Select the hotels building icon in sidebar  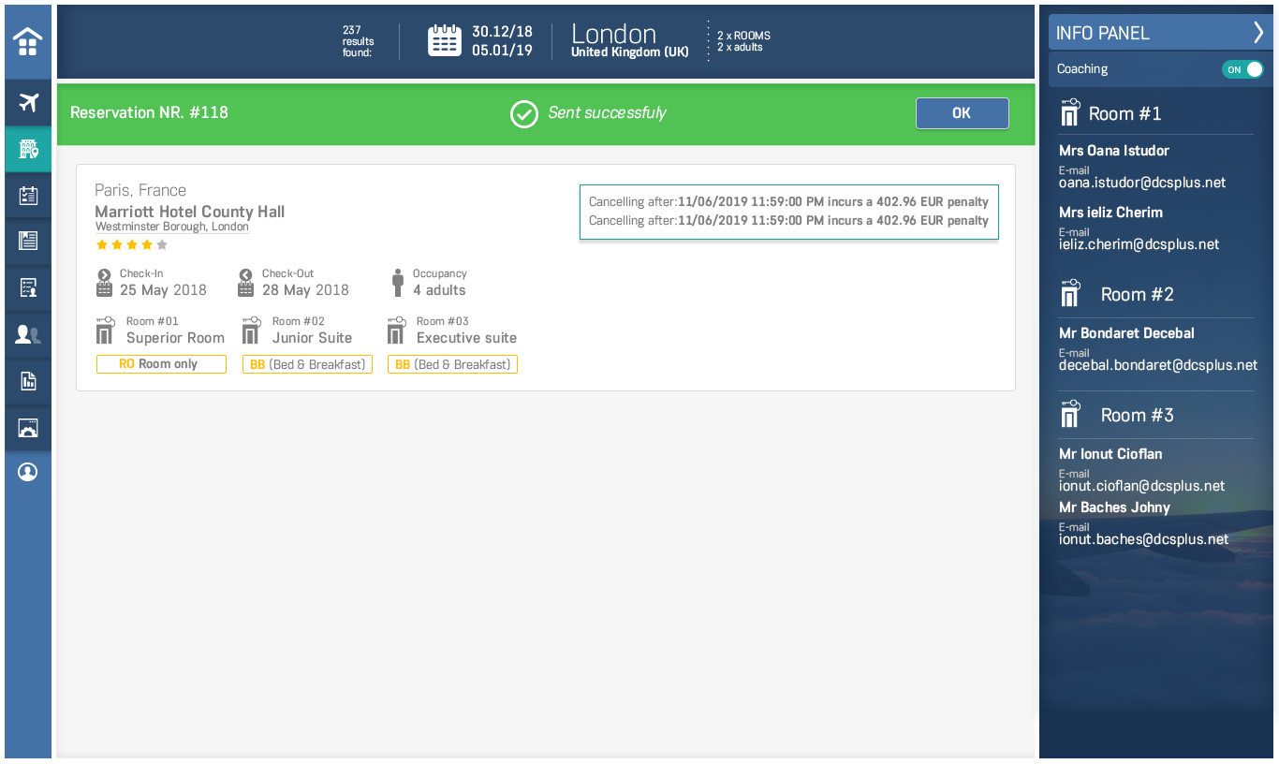tap(28, 149)
